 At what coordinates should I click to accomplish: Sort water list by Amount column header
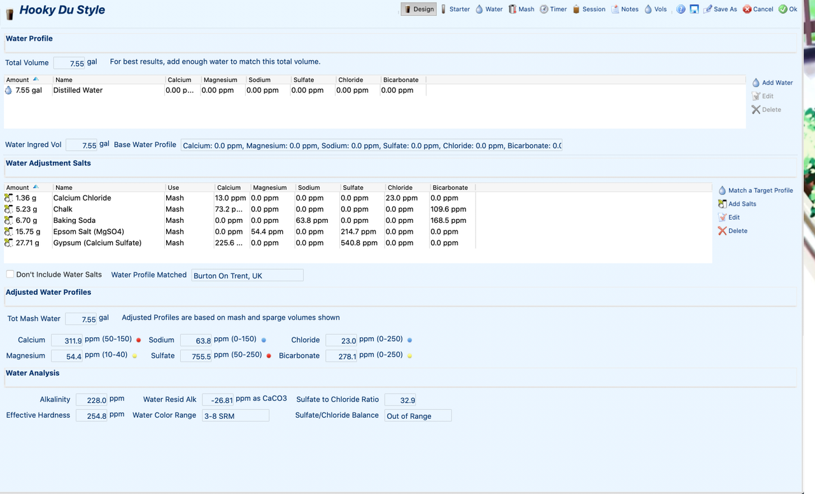click(x=28, y=80)
